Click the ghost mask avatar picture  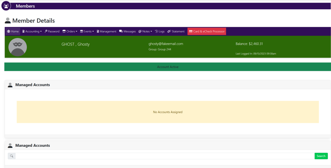(x=17, y=47)
